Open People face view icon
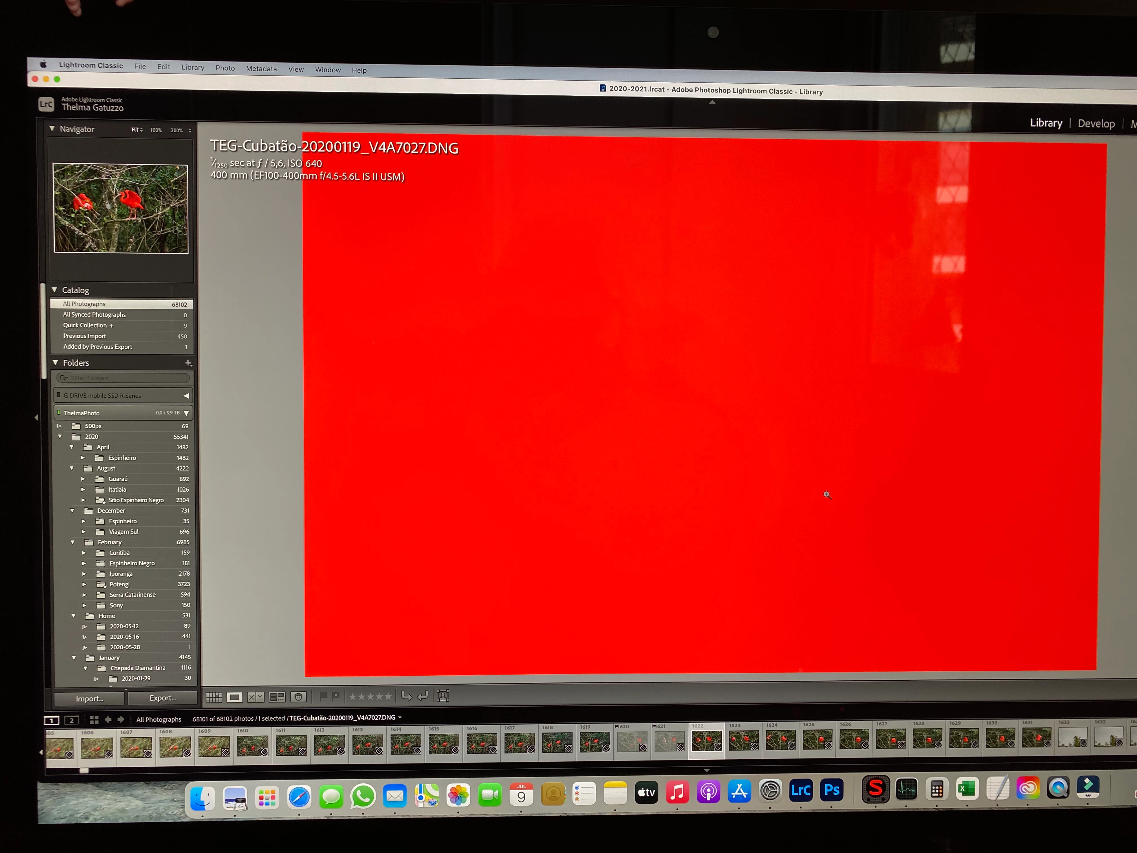1137x853 pixels. pyautogui.click(x=298, y=697)
